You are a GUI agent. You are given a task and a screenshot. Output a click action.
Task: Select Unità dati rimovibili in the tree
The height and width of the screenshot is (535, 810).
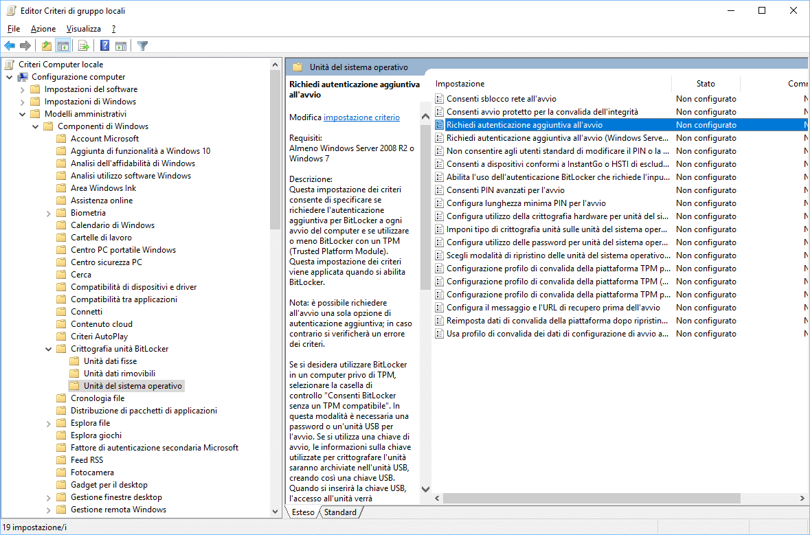(120, 374)
